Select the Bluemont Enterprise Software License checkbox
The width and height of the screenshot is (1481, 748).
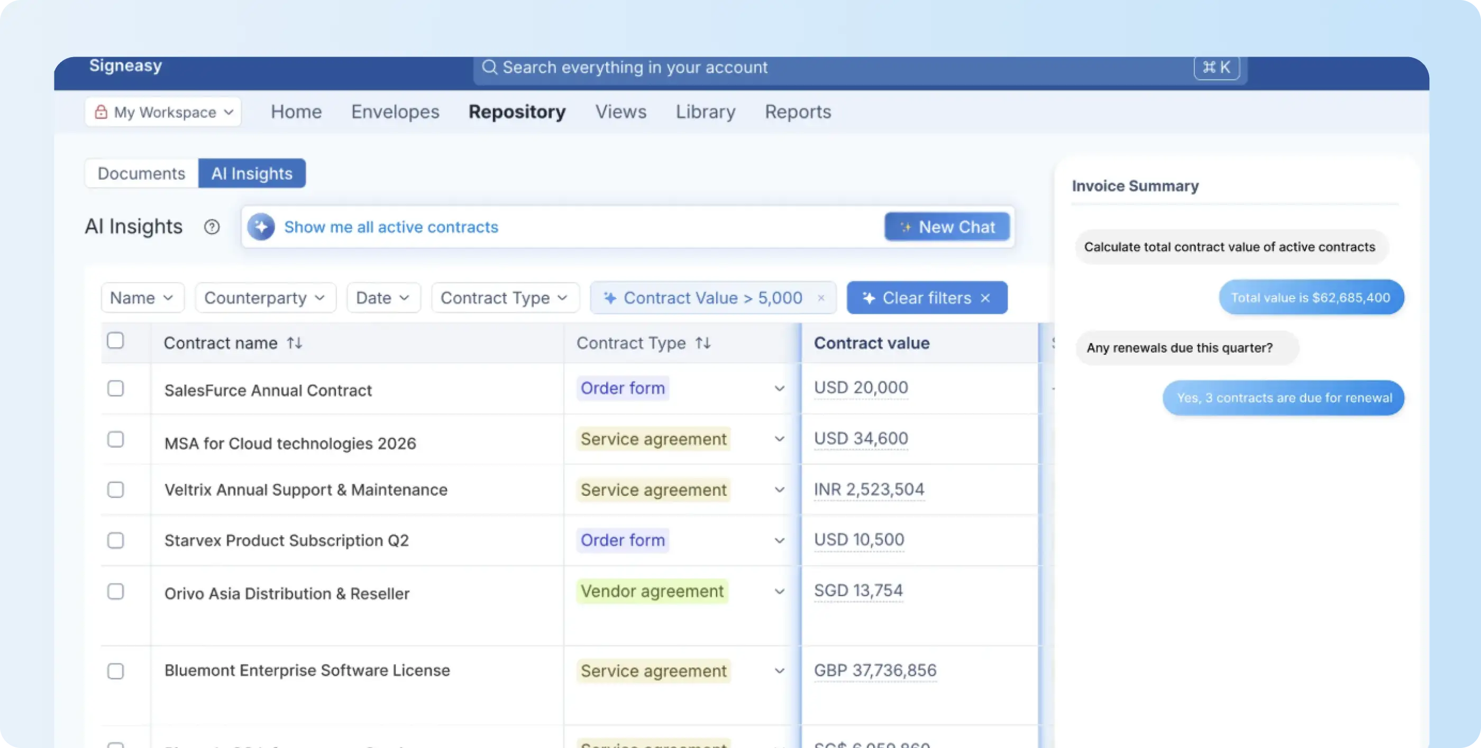click(115, 671)
